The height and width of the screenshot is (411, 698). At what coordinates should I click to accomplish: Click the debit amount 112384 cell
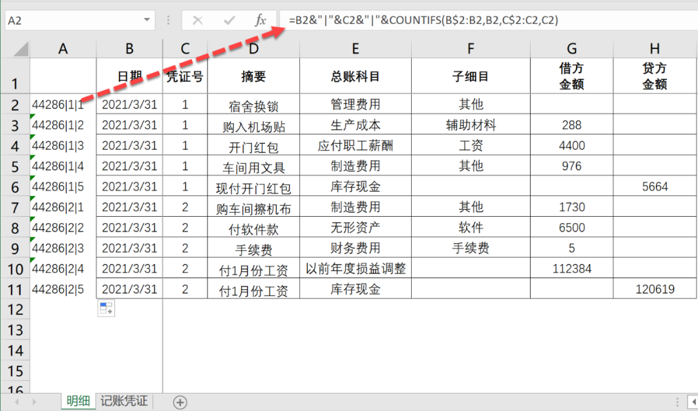571,268
